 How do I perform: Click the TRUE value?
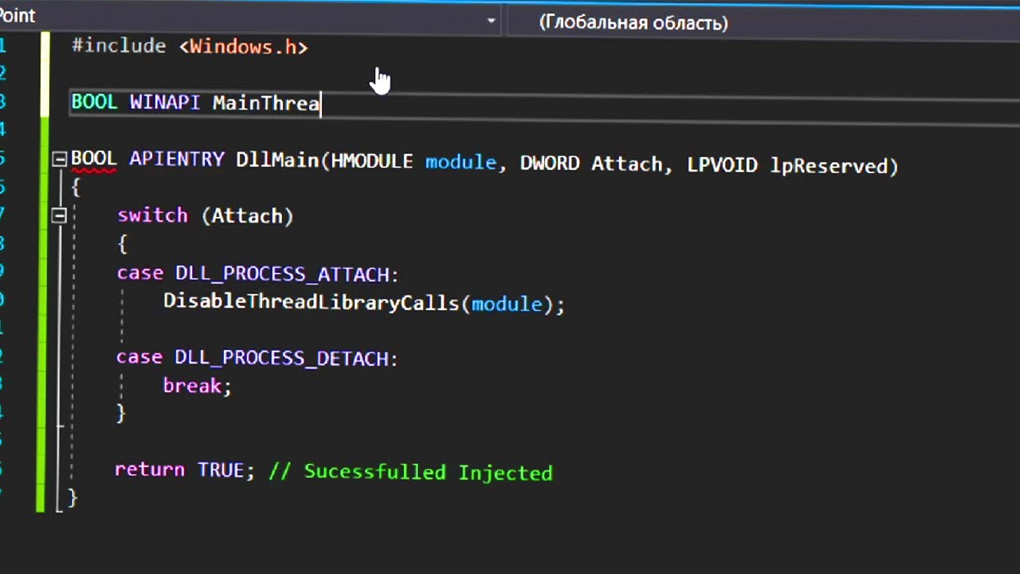pos(221,470)
